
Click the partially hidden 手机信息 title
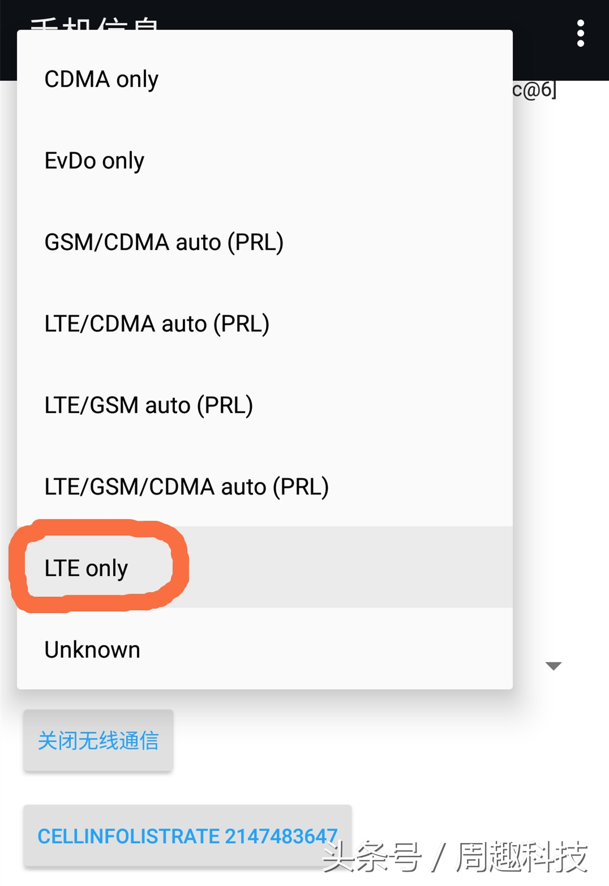[94, 23]
